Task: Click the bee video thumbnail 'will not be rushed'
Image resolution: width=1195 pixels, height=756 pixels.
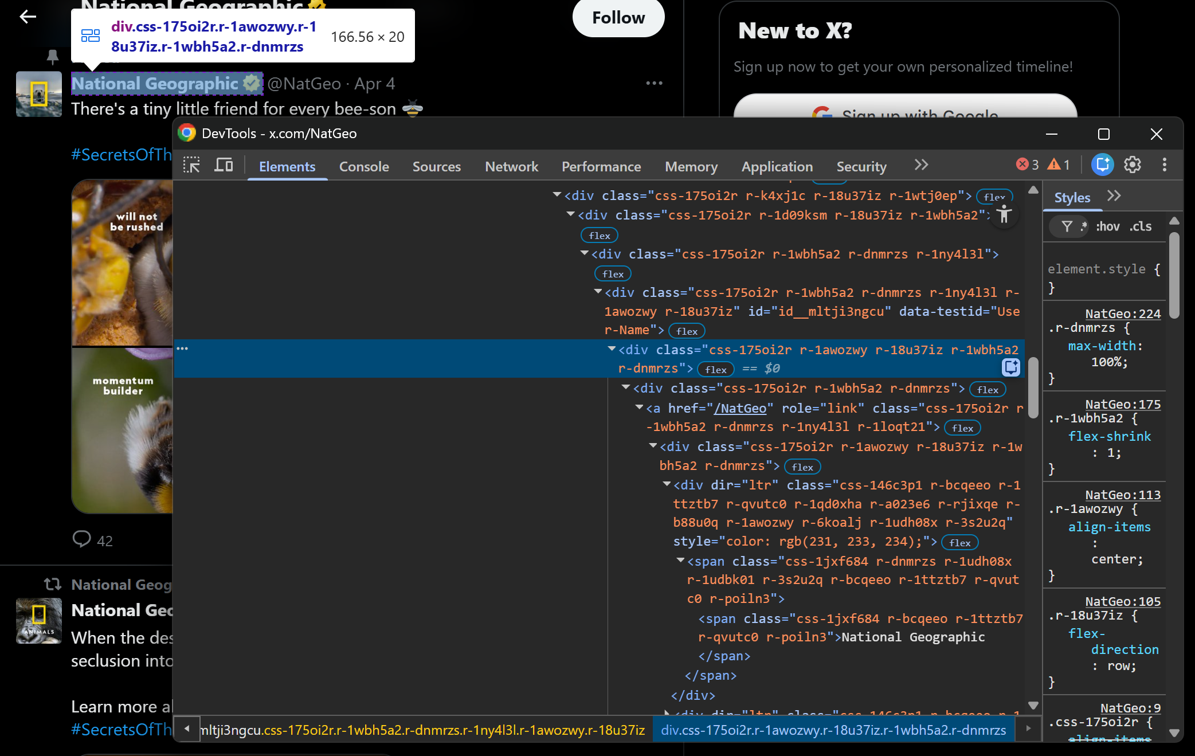Action: (x=123, y=263)
